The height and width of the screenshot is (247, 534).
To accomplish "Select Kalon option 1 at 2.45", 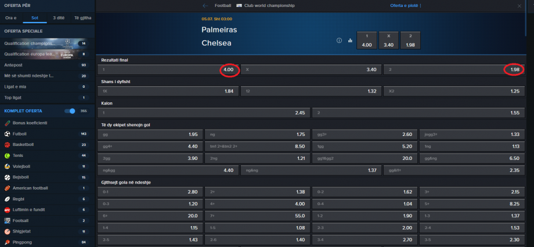I will 204,113.
